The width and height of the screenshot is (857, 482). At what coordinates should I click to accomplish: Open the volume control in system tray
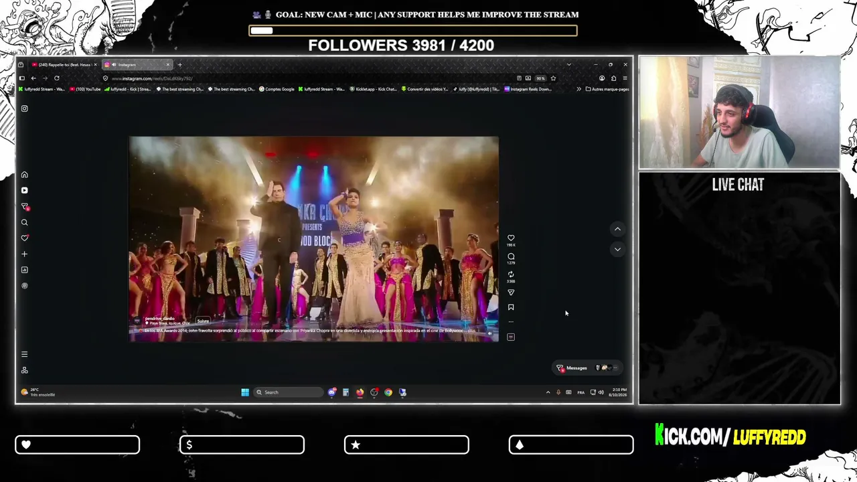[601, 392]
